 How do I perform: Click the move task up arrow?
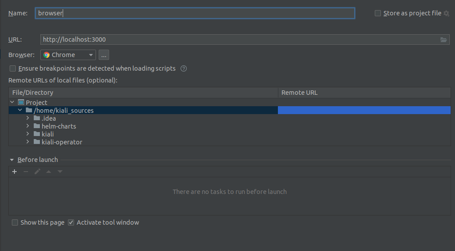tap(49, 172)
